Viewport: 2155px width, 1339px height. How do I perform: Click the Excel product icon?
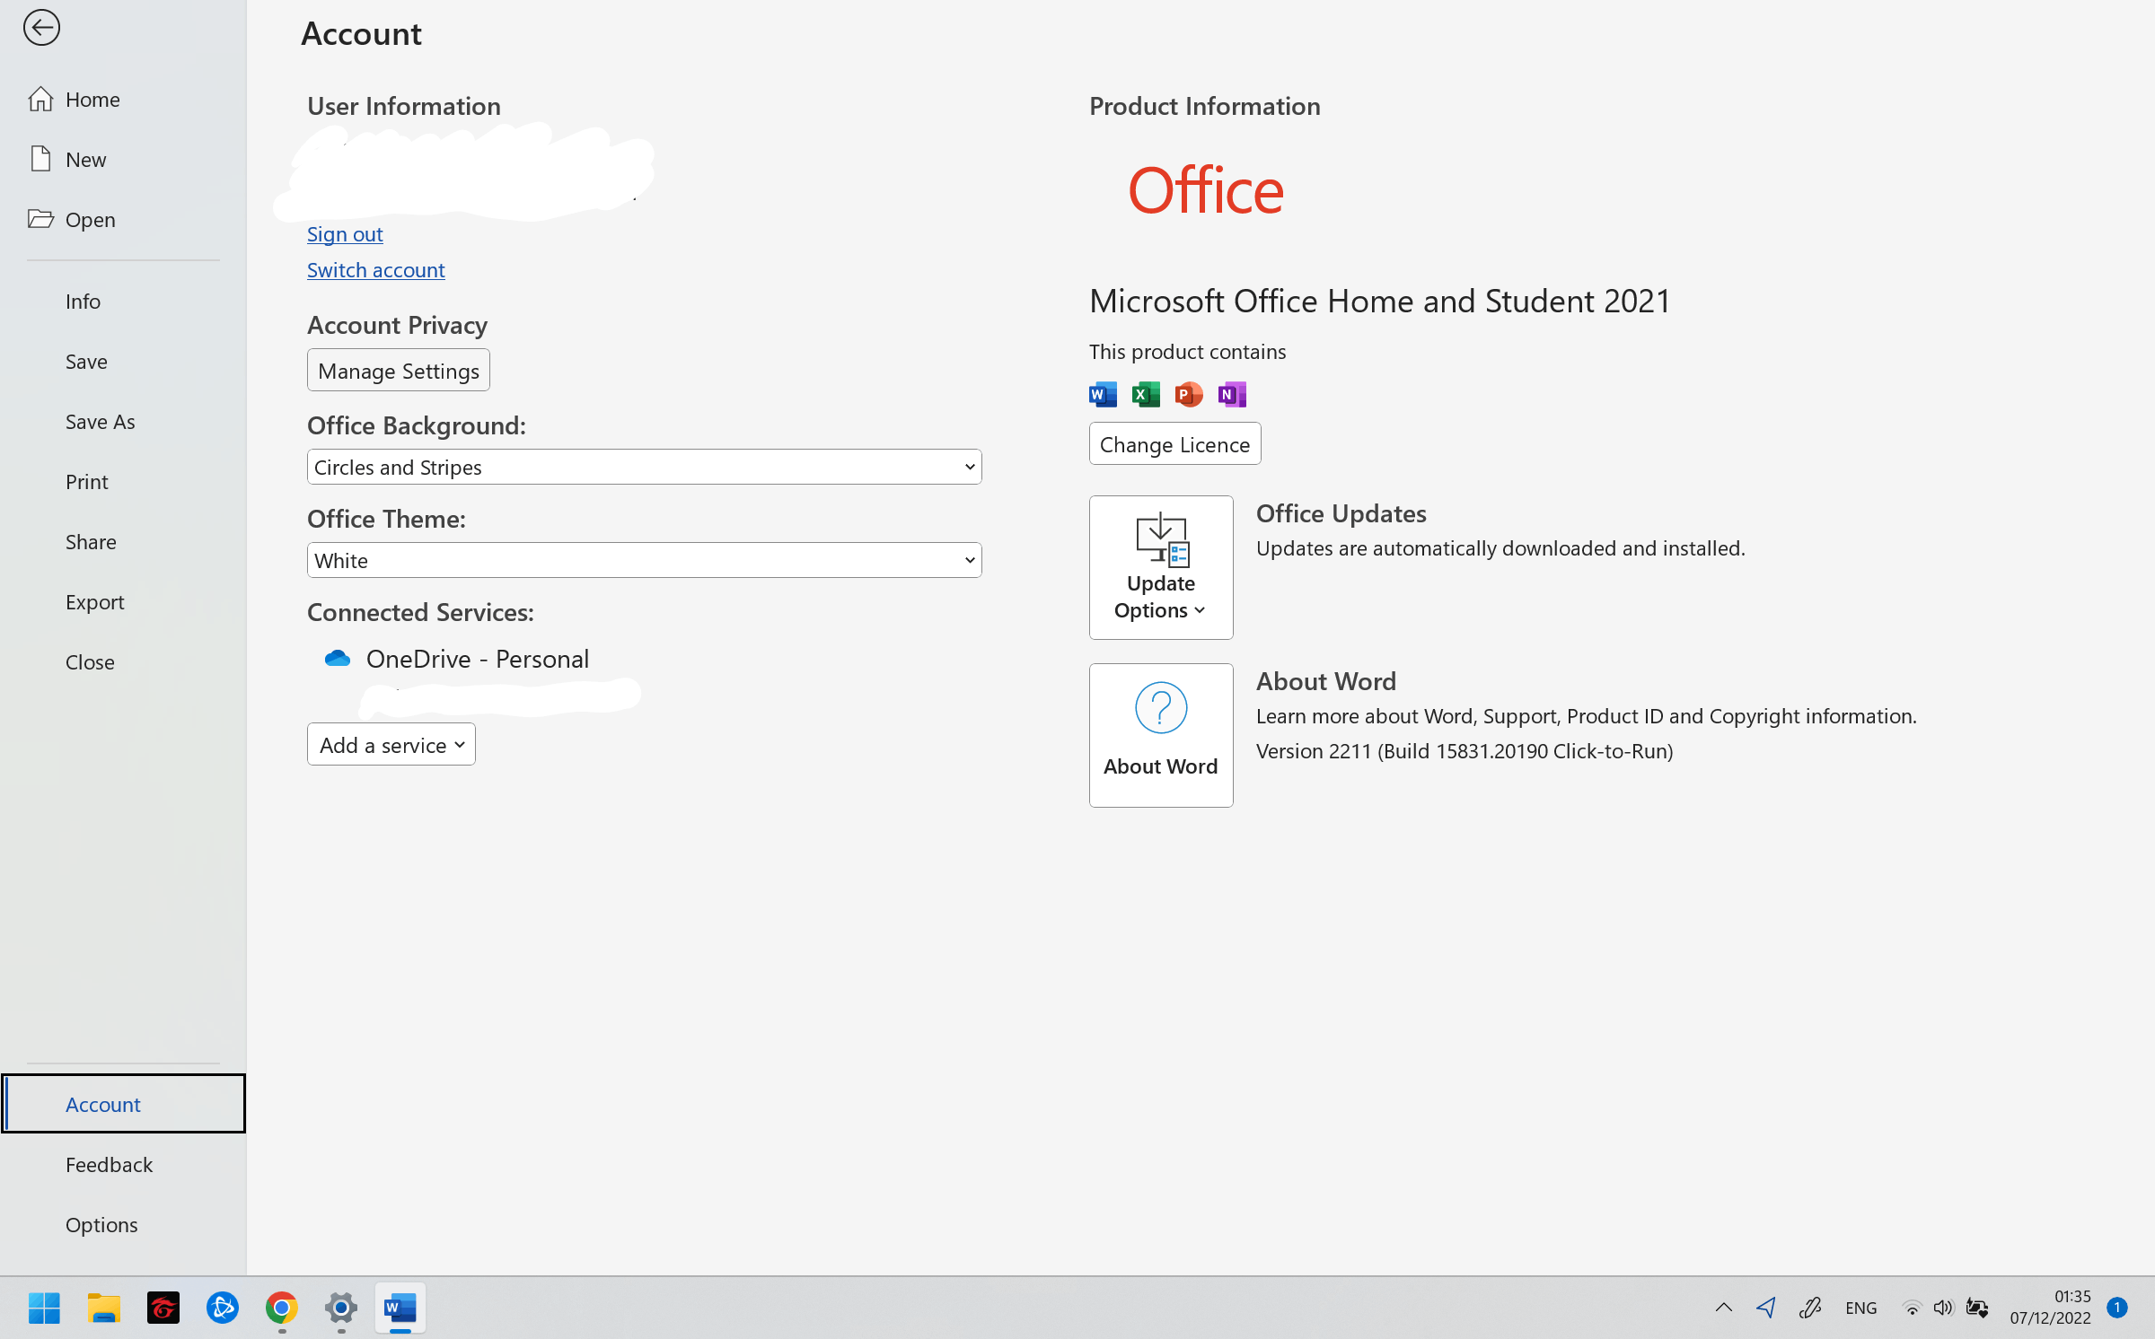click(x=1146, y=394)
